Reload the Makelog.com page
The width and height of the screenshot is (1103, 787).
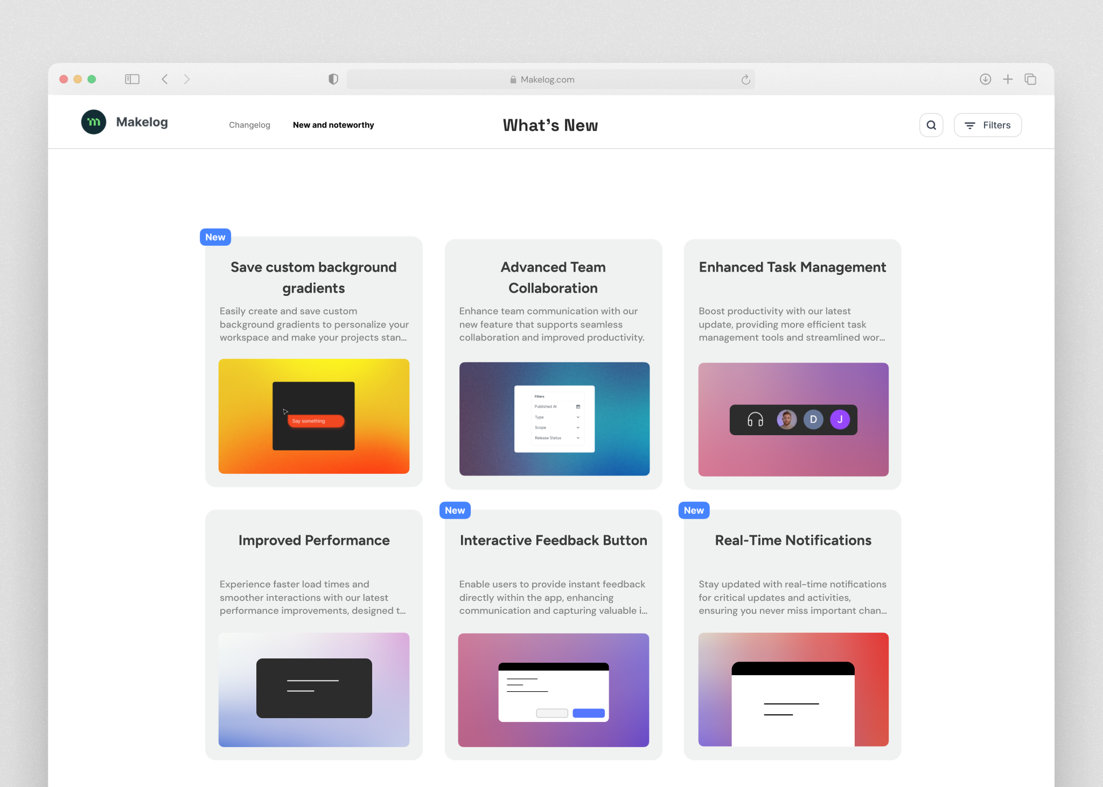pos(746,79)
